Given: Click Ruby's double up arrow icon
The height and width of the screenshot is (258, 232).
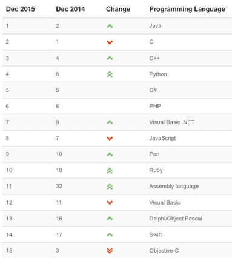Looking at the screenshot, I should 110,171.
